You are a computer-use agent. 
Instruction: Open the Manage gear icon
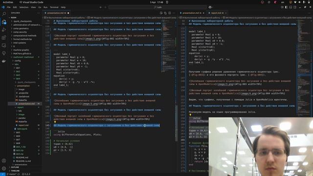point(4,168)
